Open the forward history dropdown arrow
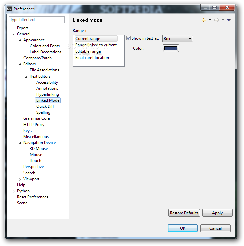Viewport: 244px width, 246px height. (223, 20)
